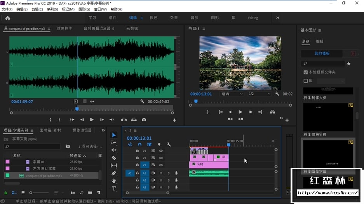Viewport: 364px width, 204px height.
Task: Open source panel menu
Action: click(49, 29)
